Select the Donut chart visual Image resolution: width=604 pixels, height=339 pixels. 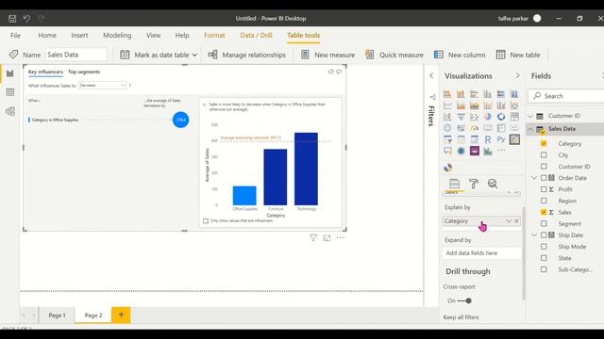pos(501,117)
